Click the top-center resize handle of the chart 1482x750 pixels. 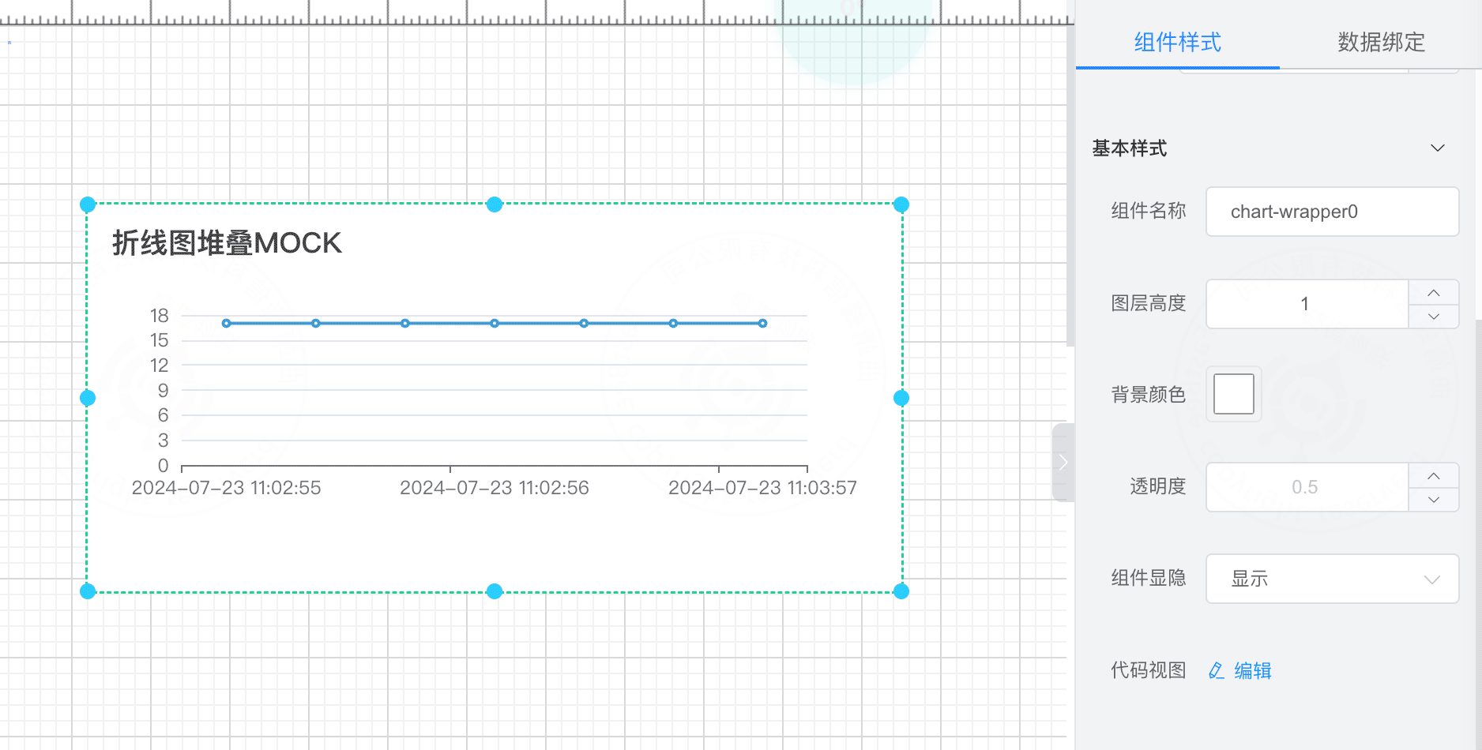[x=495, y=204]
